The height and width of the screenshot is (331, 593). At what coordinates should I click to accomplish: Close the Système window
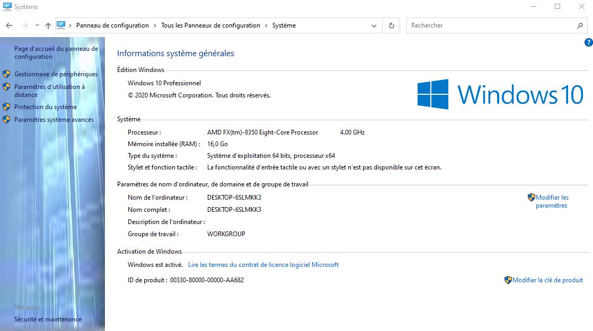(582, 6)
